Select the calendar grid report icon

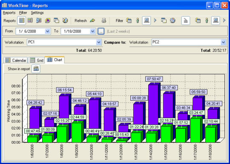point(22,20)
